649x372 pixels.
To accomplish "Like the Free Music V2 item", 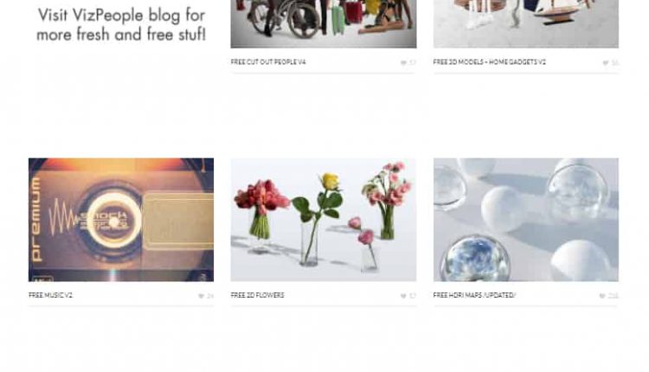I will (x=201, y=296).
